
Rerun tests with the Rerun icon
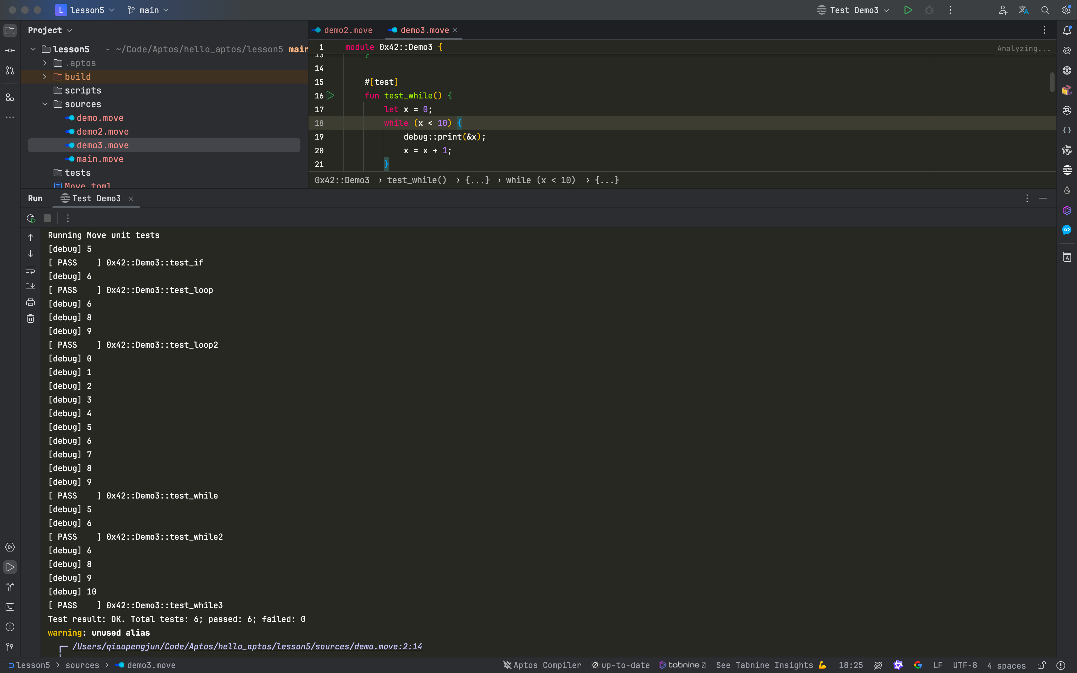[31, 218]
